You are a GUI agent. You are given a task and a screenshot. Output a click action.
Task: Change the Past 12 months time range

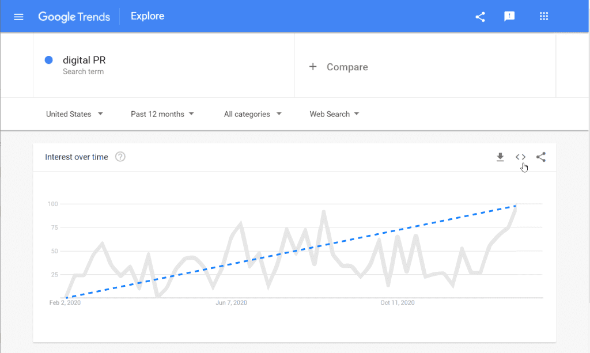pyautogui.click(x=162, y=114)
